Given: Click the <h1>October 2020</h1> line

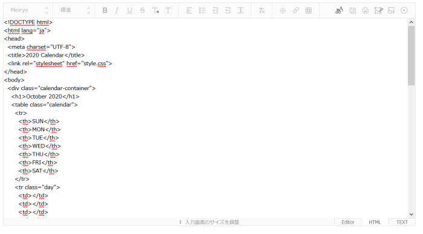Looking at the screenshot, I should coord(45,96).
